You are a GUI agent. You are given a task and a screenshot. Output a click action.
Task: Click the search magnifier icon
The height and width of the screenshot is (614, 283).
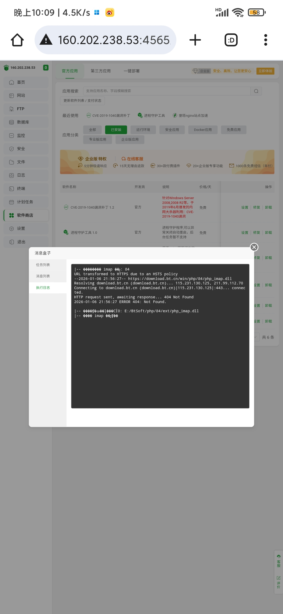point(256,91)
